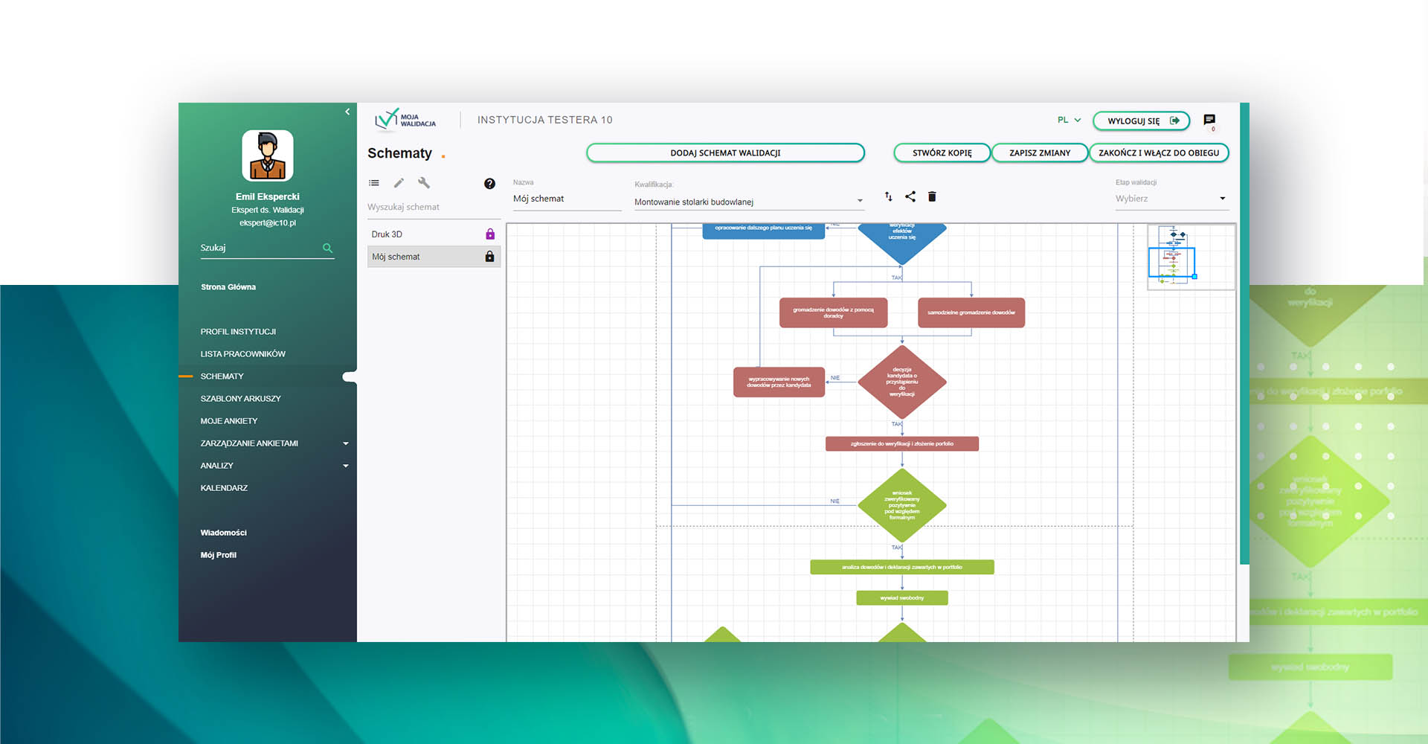Click the purple lock on Druk 3D
The width and height of the screenshot is (1428, 744).
click(x=490, y=234)
